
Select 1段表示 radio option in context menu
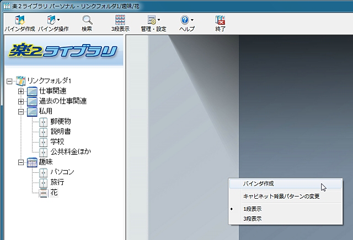286,209
